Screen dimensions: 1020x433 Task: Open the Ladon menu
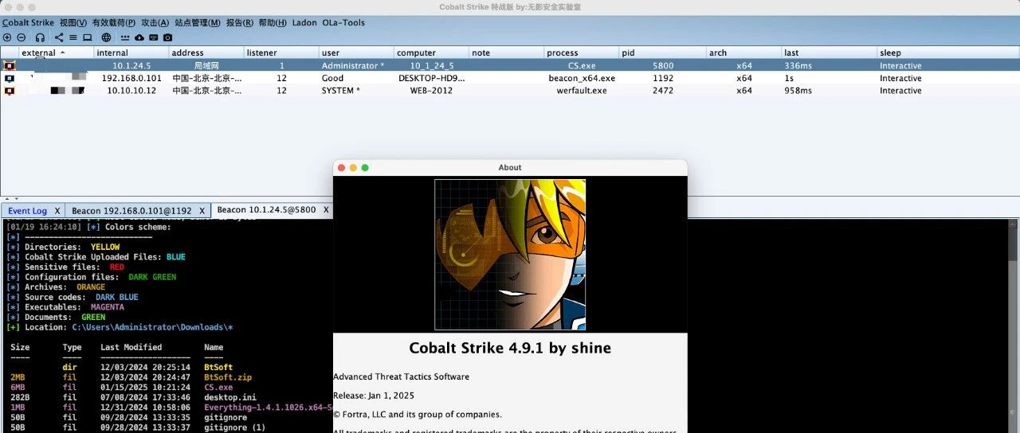point(304,22)
